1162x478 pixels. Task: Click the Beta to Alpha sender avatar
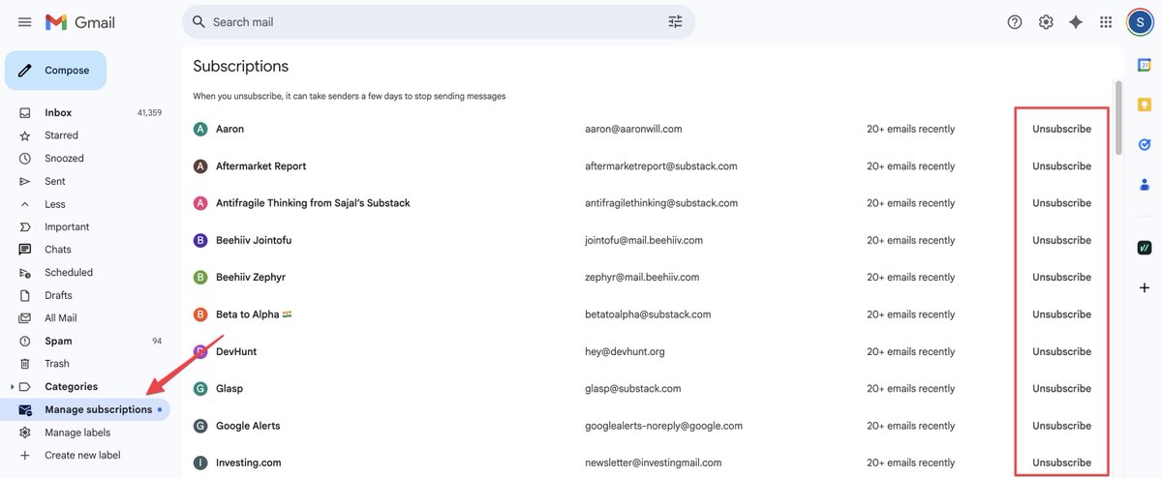(200, 314)
